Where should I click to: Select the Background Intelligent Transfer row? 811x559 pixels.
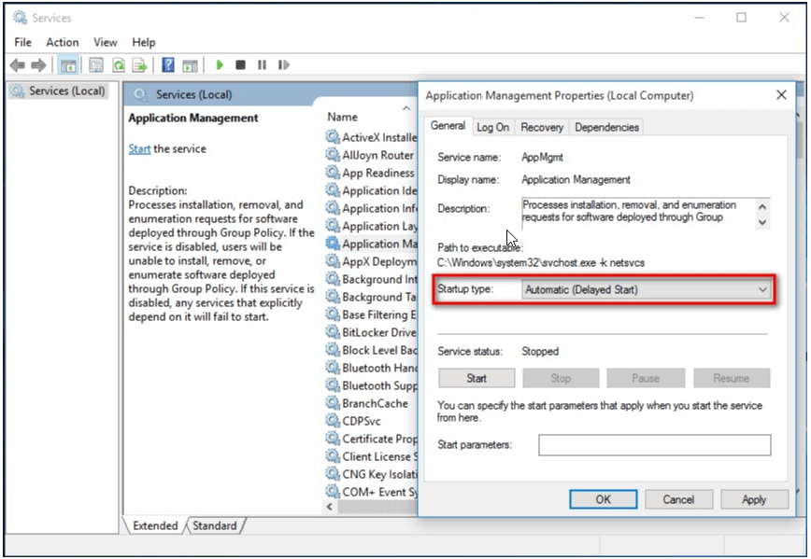pyautogui.click(x=371, y=279)
